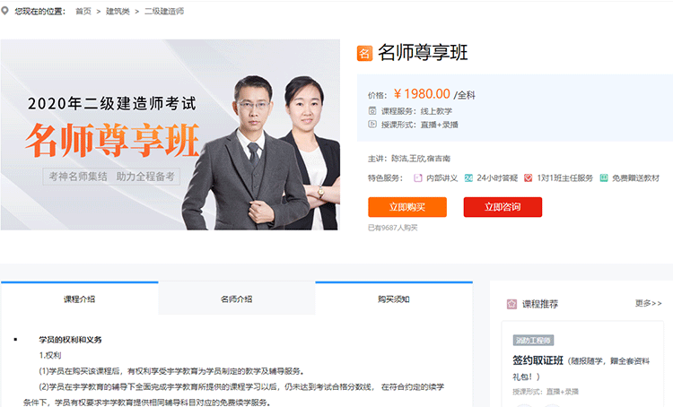Open the 二级建造师 breadcrumb link

pos(164,11)
